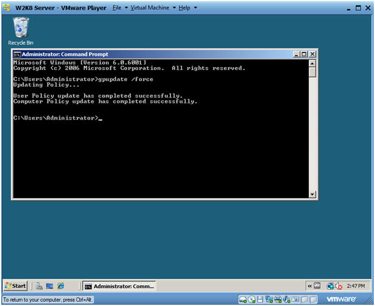Close the VMware Player window
The height and width of the screenshot is (306, 375).
tap(368, 8)
